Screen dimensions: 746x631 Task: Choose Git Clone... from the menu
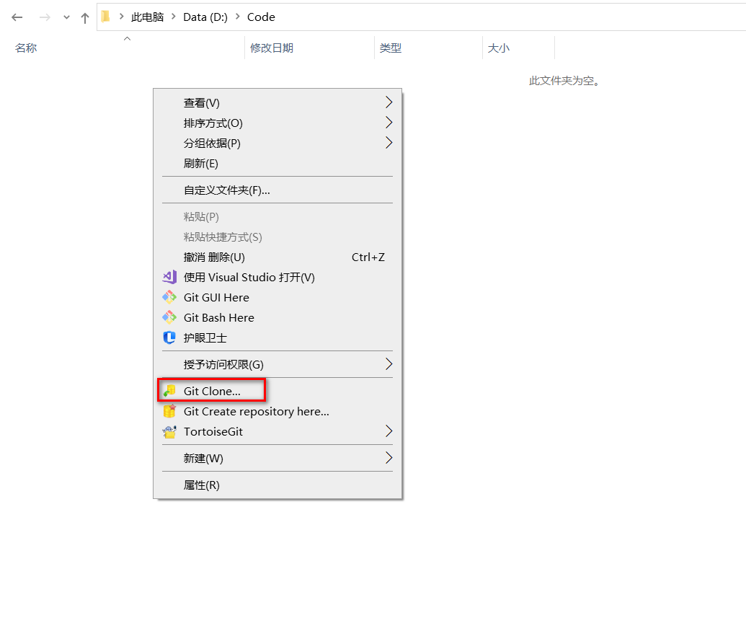click(x=277, y=391)
